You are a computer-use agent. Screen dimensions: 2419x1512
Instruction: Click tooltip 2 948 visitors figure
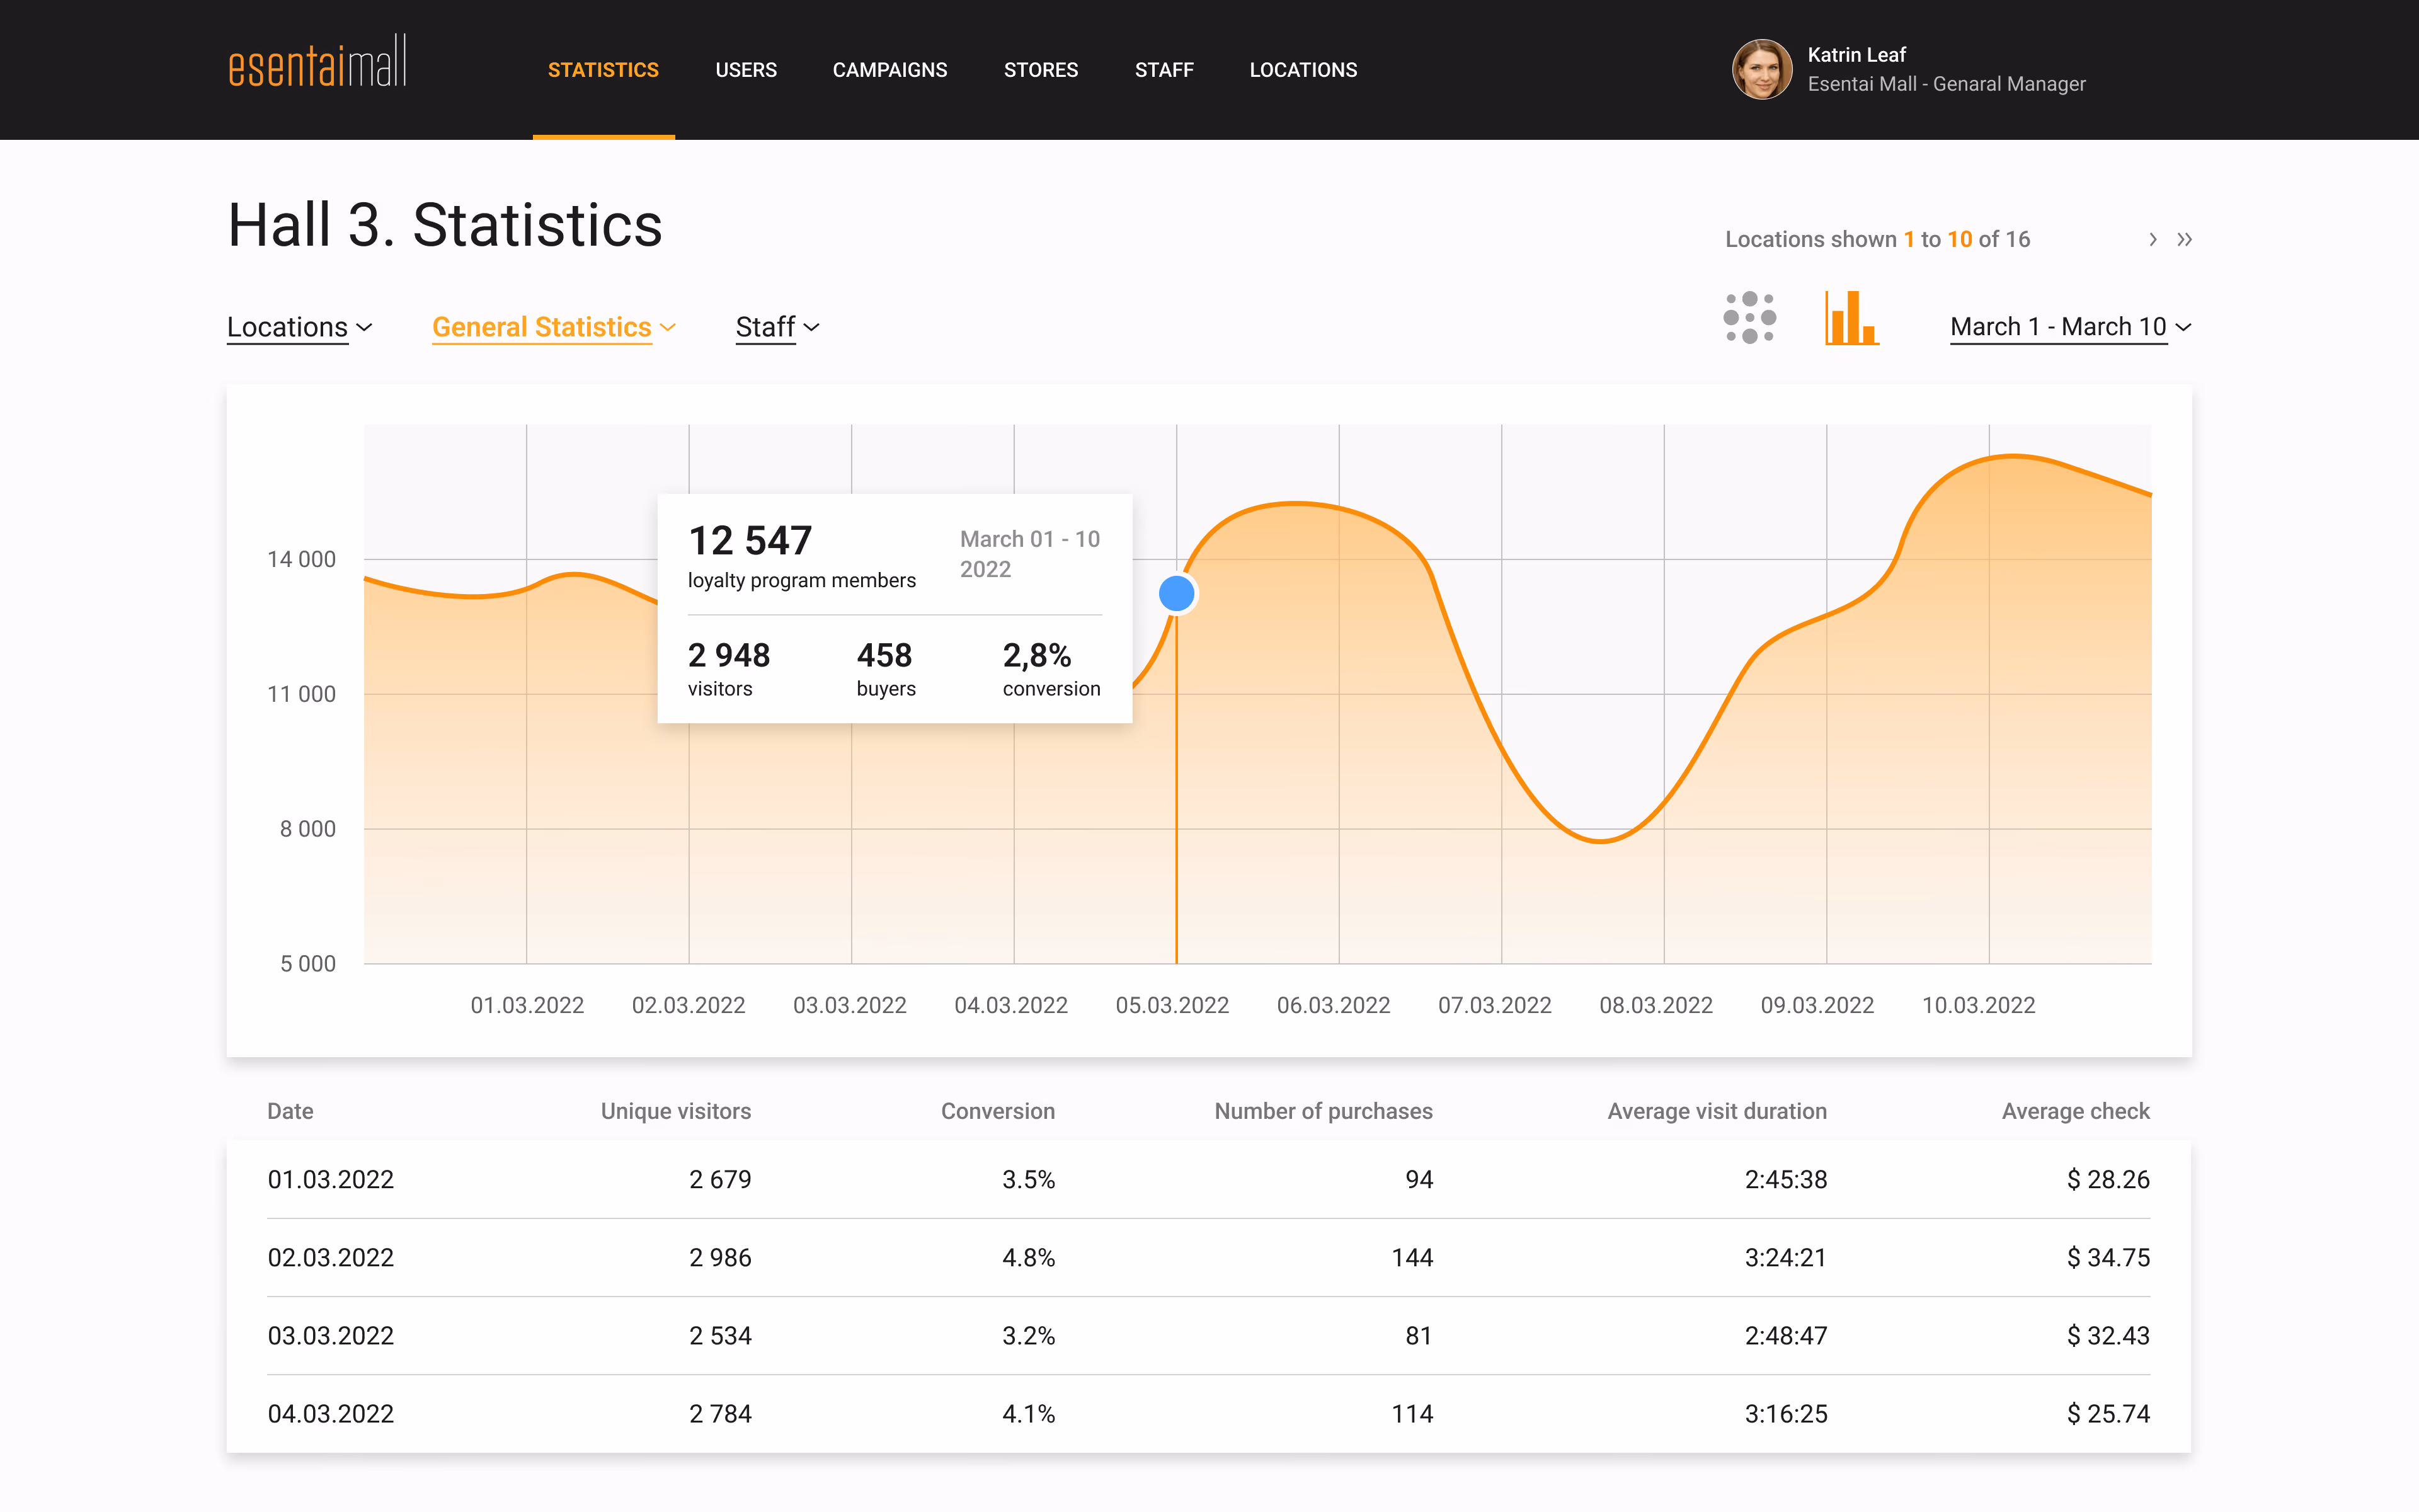click(x=729, y=655)
